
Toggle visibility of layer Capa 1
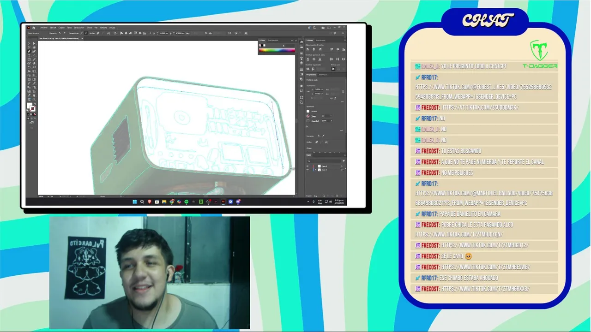pyautogui.click(x=308, y=170)
